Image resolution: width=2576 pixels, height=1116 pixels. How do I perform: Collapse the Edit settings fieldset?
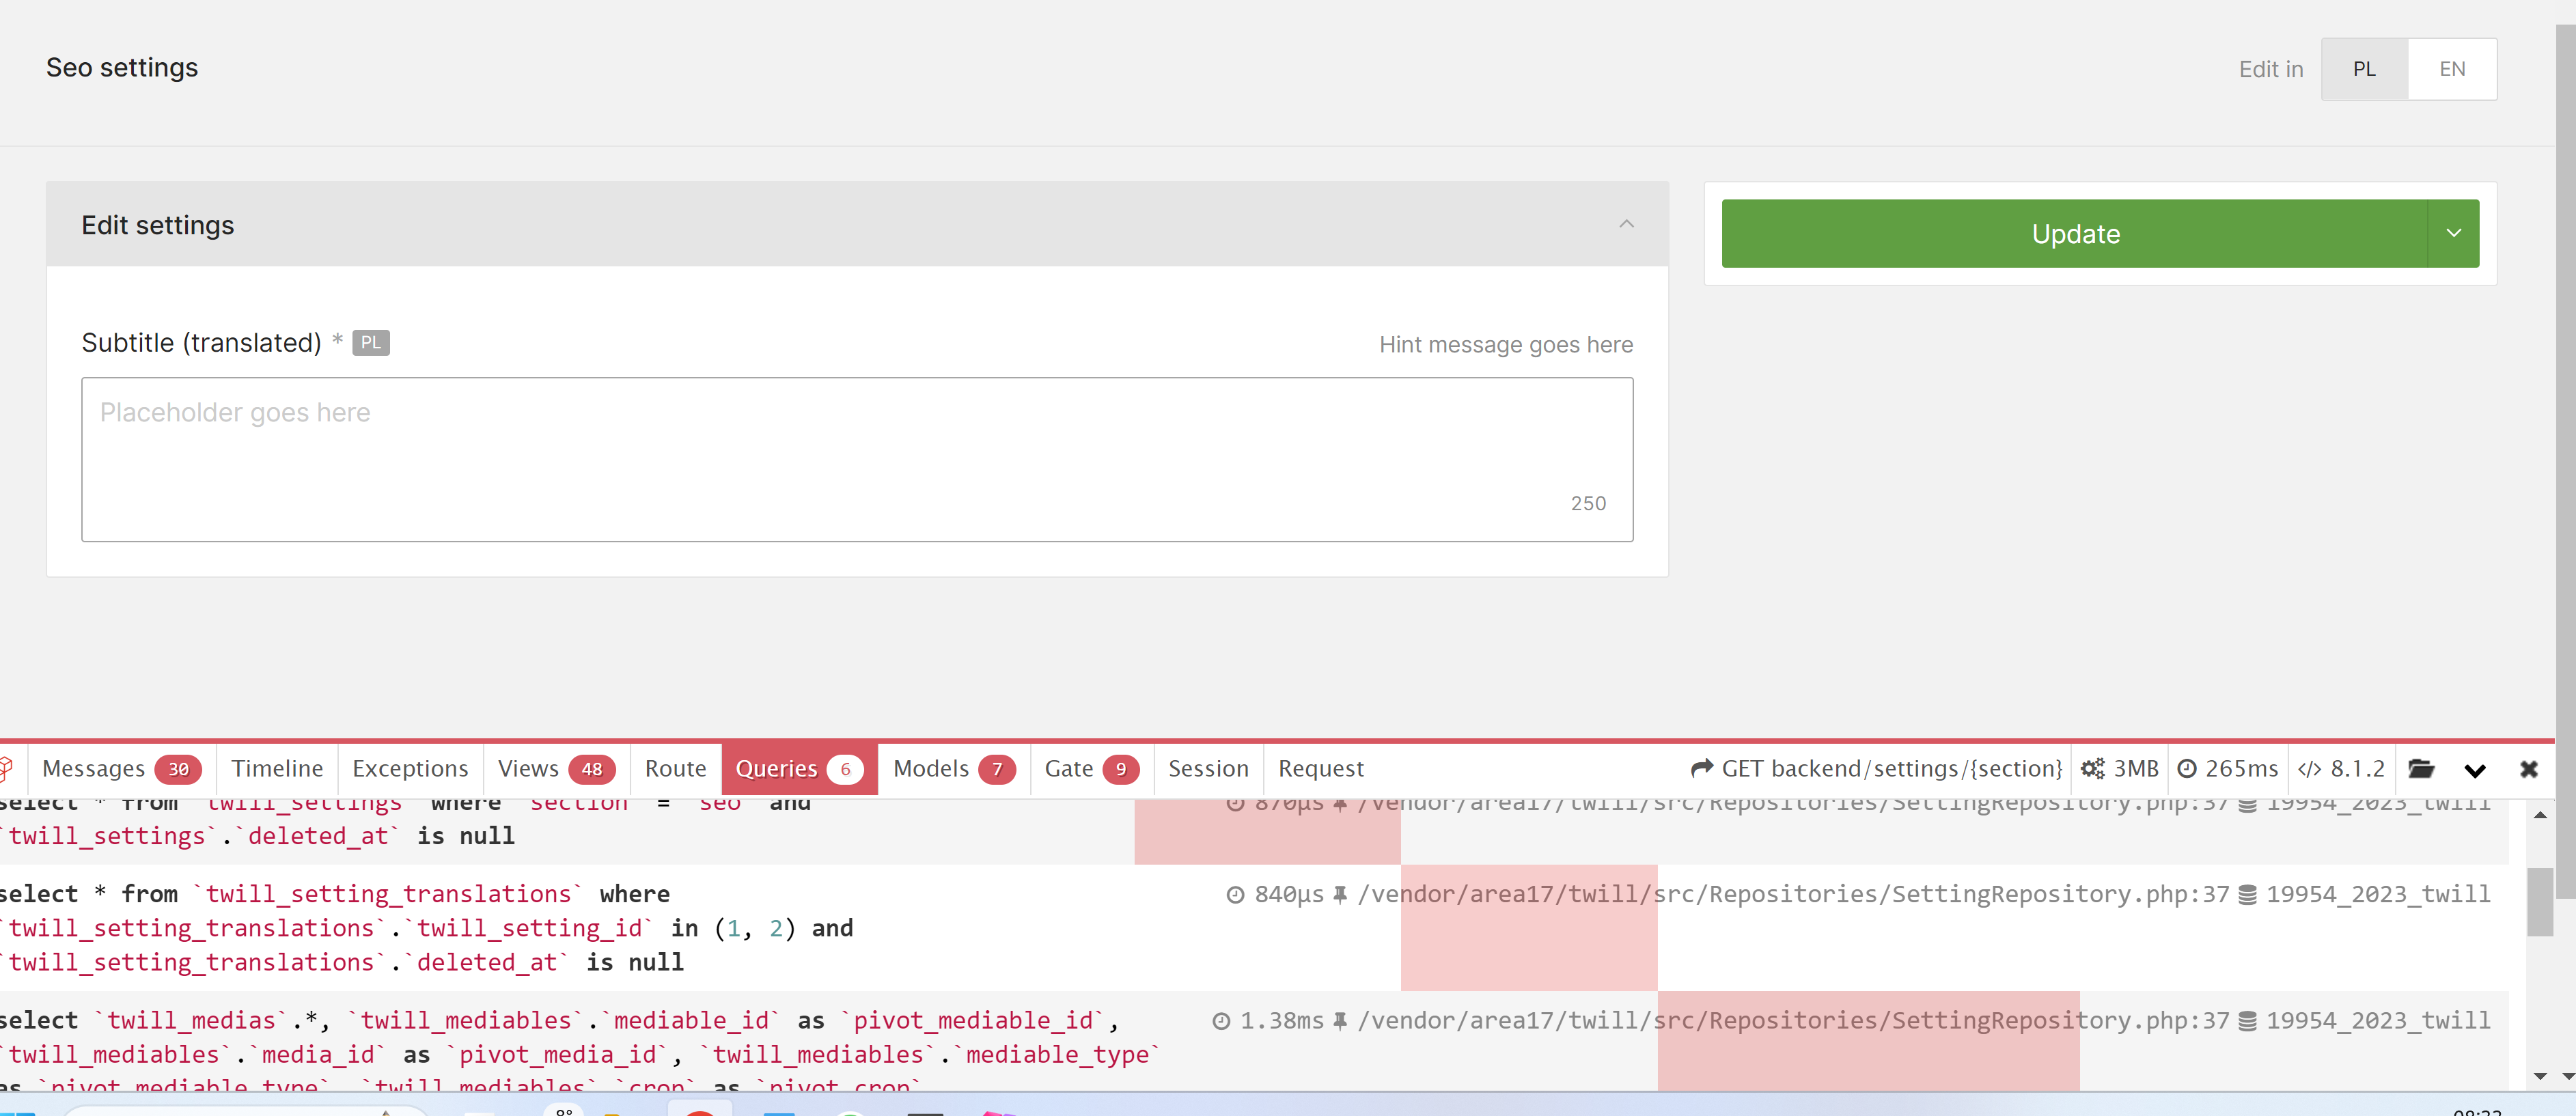(1626, 224)
